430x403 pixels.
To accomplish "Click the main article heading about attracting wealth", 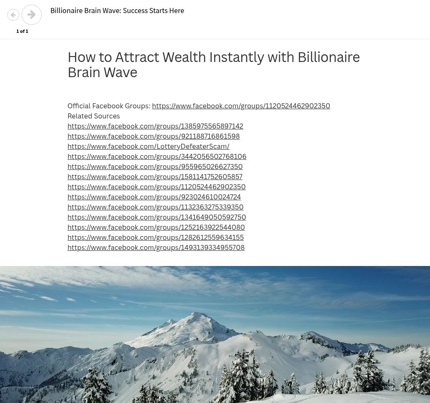I will (x=213, y=64).
